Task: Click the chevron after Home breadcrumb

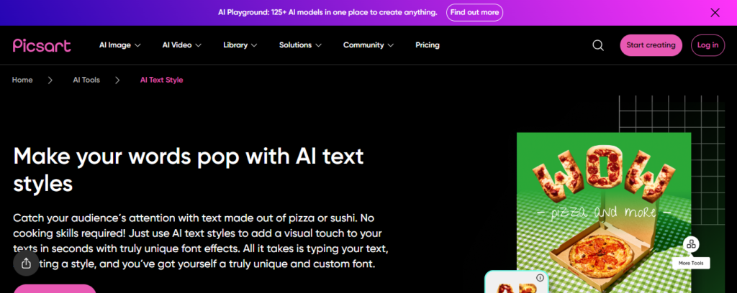Action: click(50, 80)
